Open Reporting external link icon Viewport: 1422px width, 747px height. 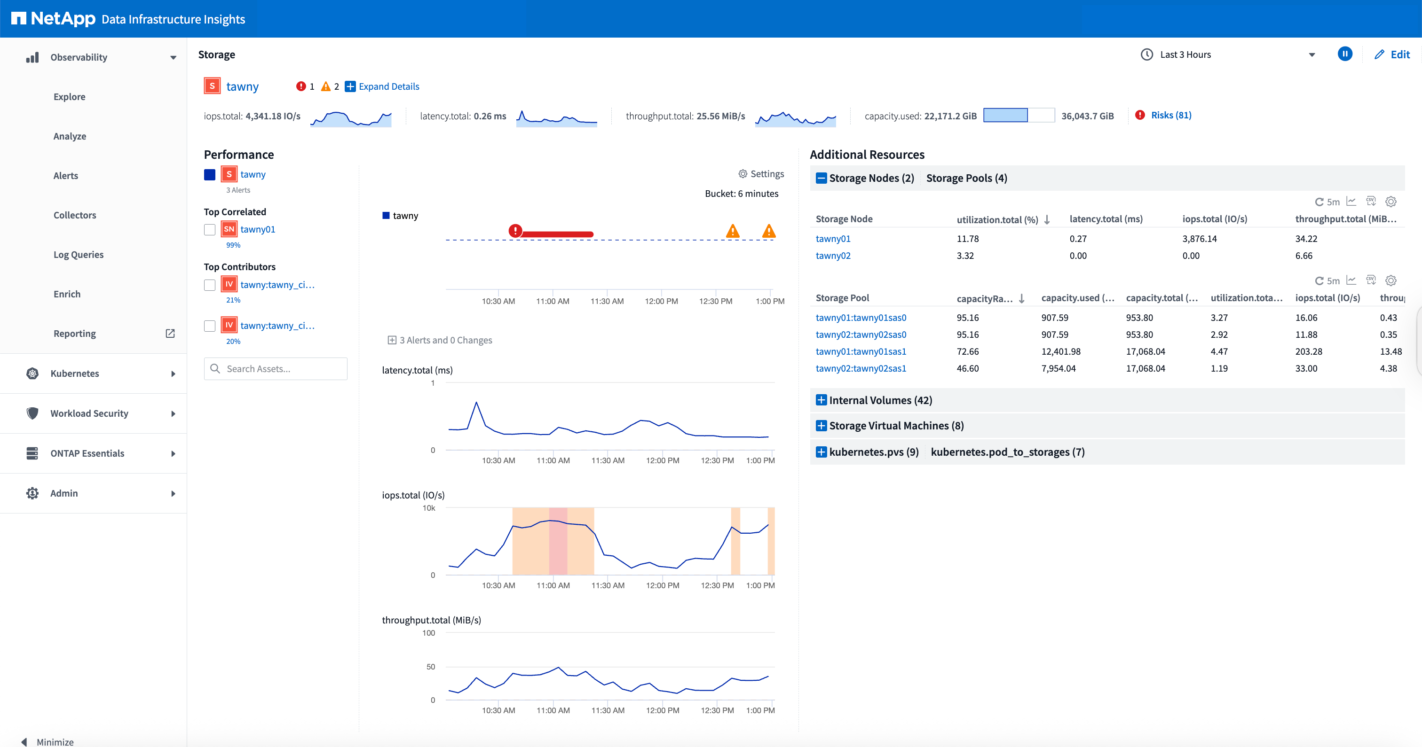(x=170, y=333)
